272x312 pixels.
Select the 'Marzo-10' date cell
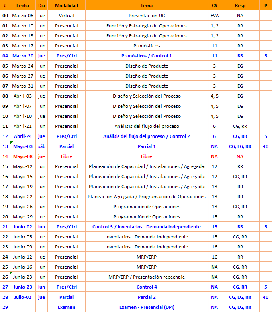[22, 26]
